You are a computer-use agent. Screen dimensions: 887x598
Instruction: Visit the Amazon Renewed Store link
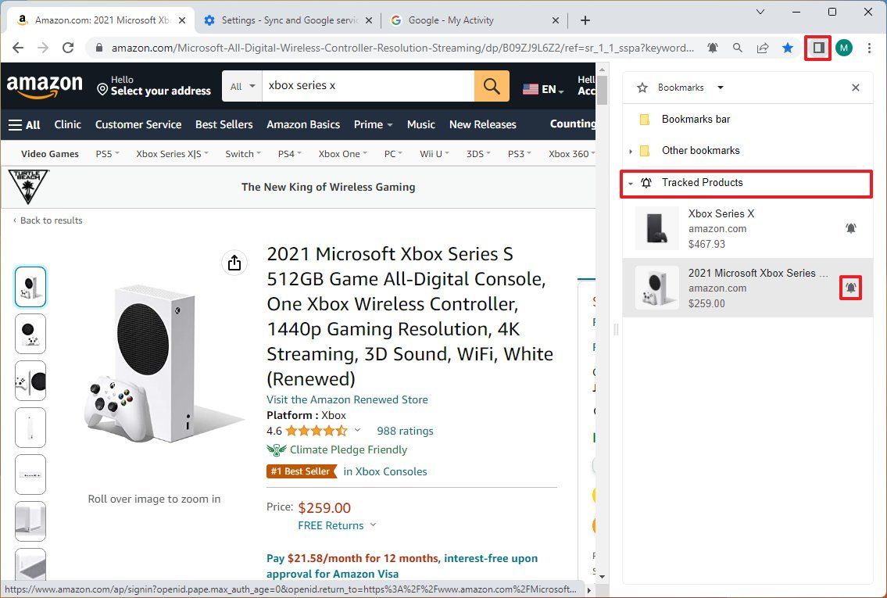347,399
